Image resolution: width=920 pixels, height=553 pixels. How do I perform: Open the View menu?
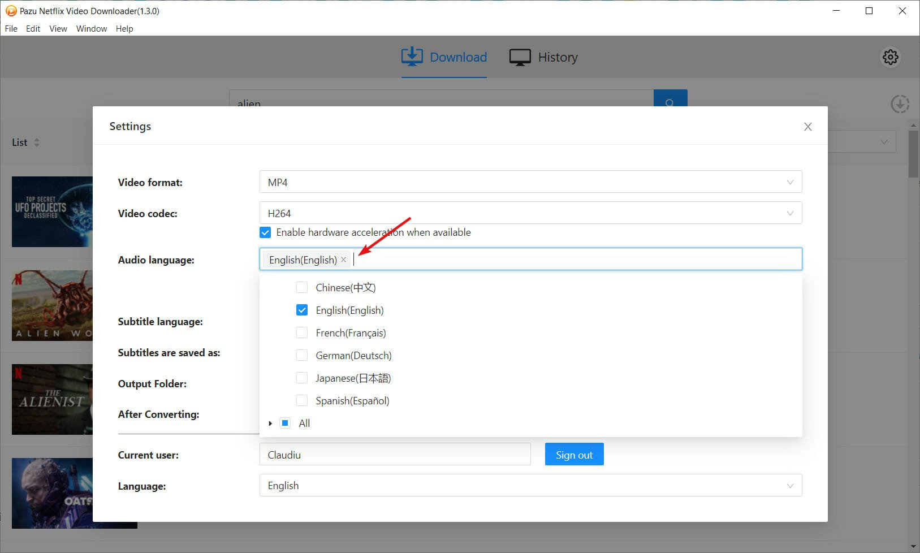58,29
